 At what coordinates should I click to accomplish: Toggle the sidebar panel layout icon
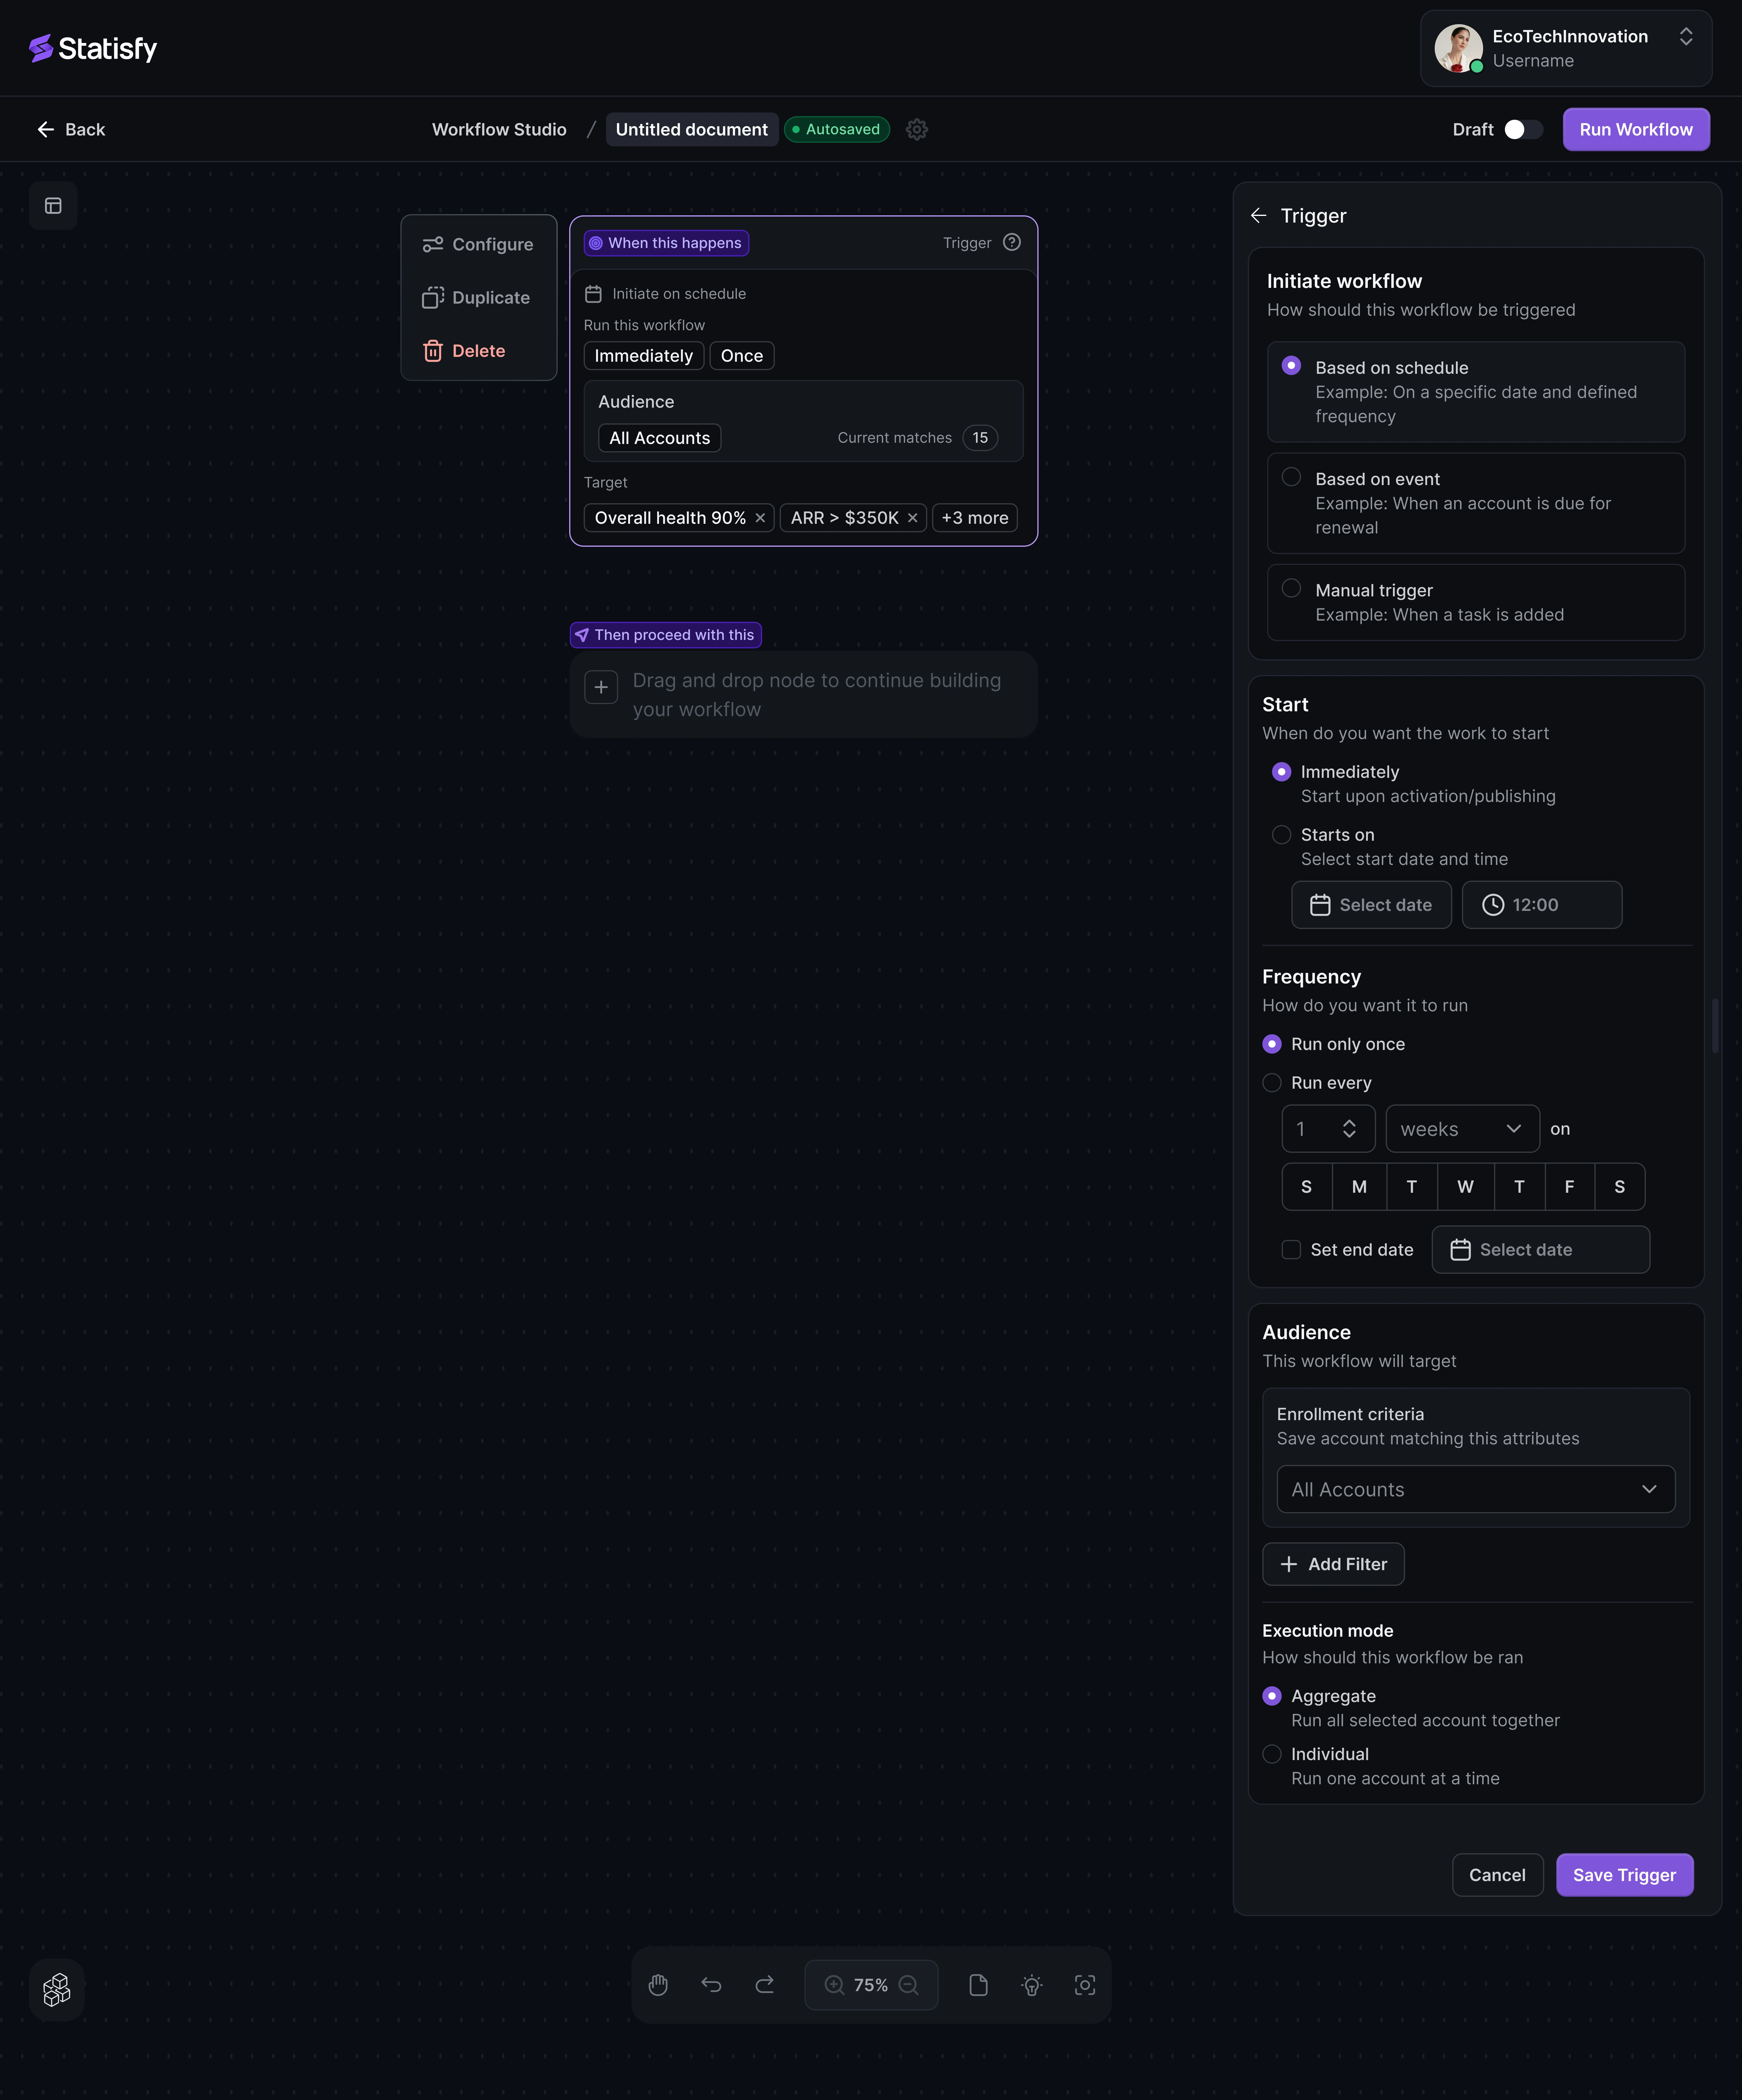[53, 206]
